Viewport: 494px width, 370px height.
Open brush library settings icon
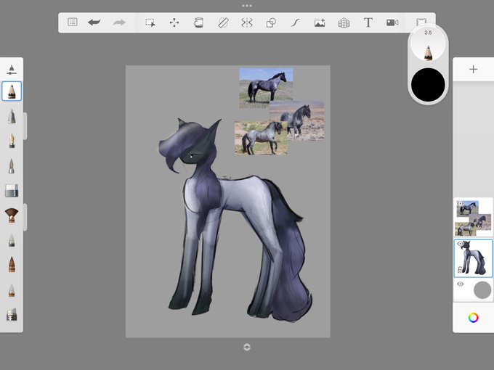point(12,70)
